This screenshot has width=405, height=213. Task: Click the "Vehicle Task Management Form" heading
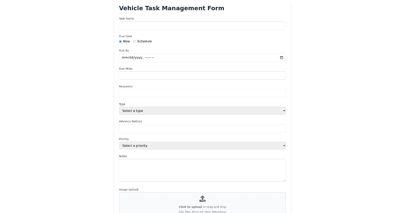tap(171, 8)
